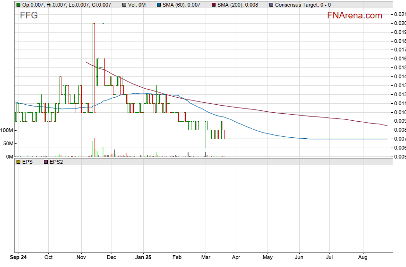Click the Aug label on the time axis
Image resolution: width=406 pixels, height=267 pixels.
(x=363, y=258)
